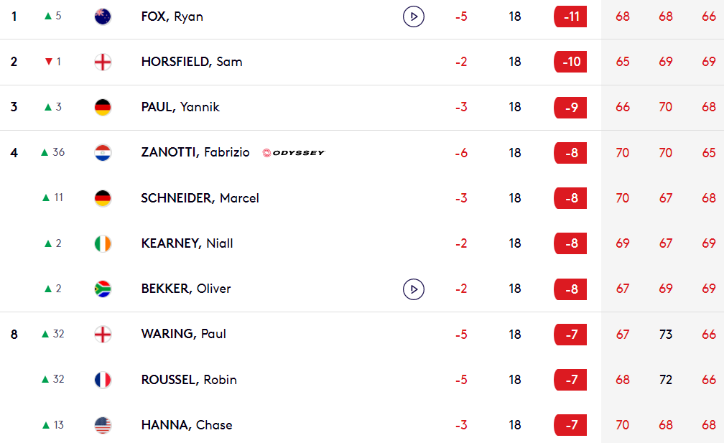Click the Irish flag beside Kearney
This screenshot has height=443, width=724.
click(x=103, y=243)
